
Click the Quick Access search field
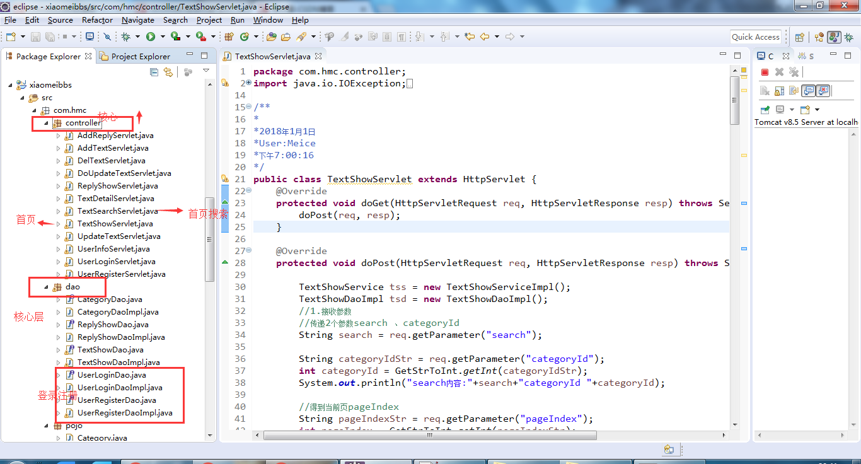click(x=756, y=37)
